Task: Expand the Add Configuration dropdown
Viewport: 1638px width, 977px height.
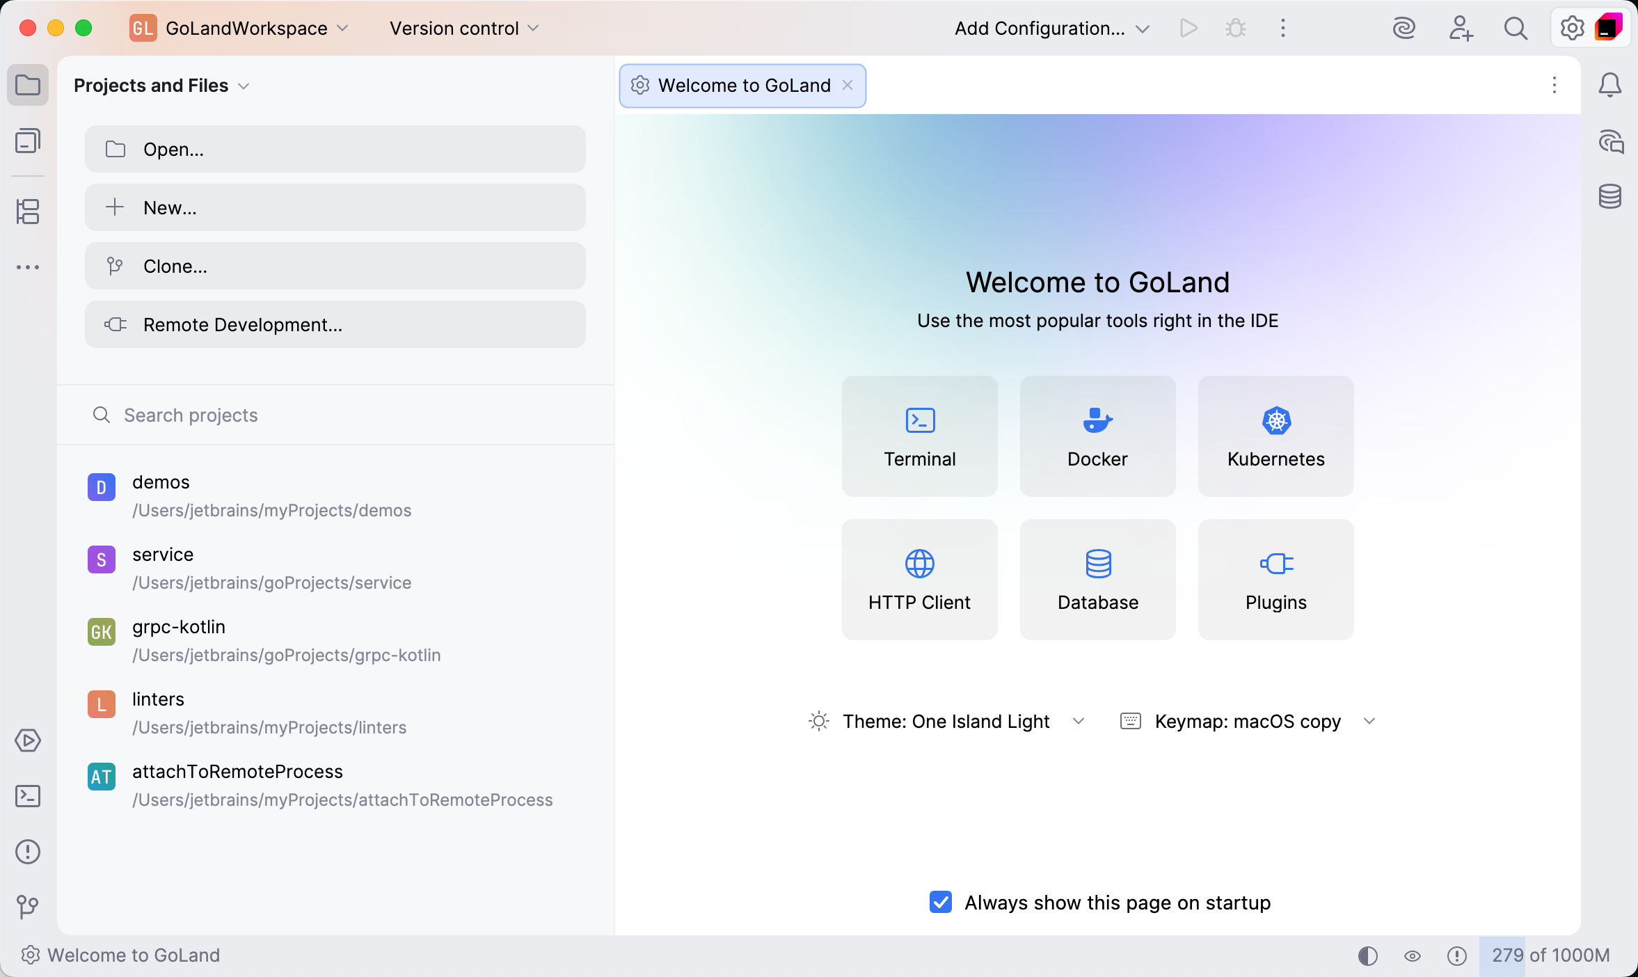Action: 1051,29
